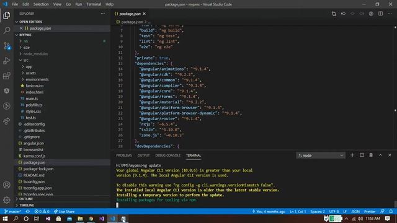Open the Terminal menu
The height and width of the screenshot is (223, 397).
pyautogui.click(x=94, y=4)
